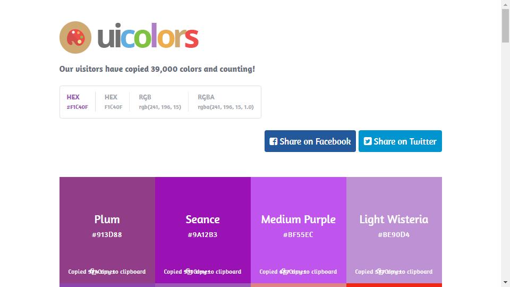This screenshot has height=287, width=510.
Task: Click the copy icon on Light Wisteria swatch
Action: coord(379,271)
